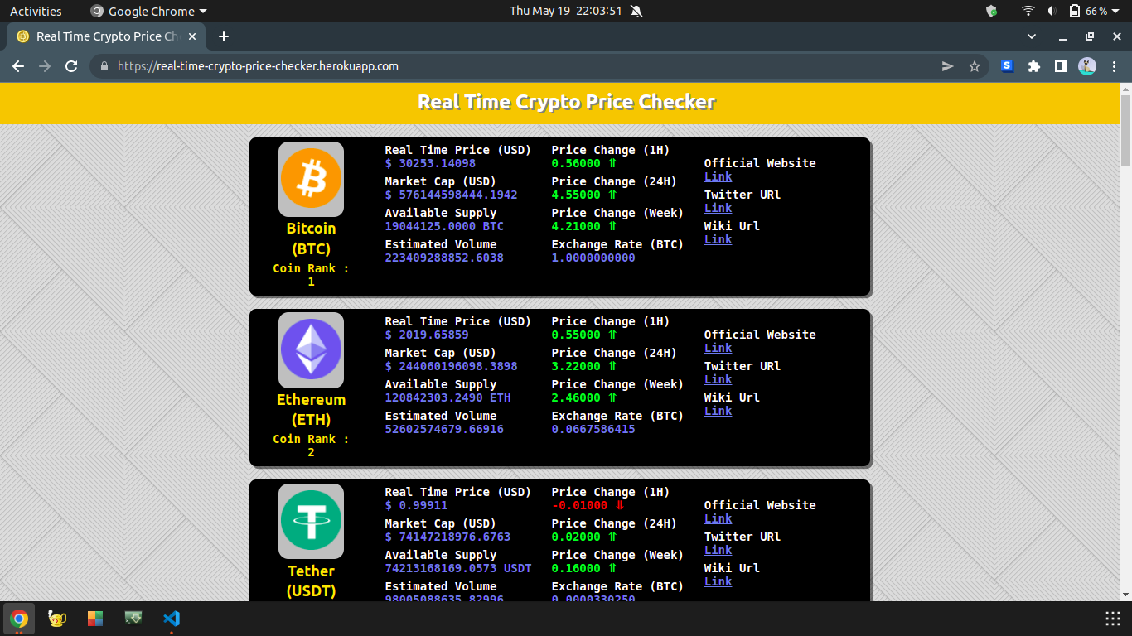1132x636 pixels.
Task: Click Bitcoin estimated volume 223409288852.6038
Action: tap(444, 258)
